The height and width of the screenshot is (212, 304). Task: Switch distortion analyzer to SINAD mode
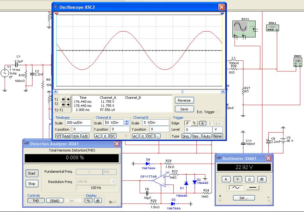(x=55, y=200)
